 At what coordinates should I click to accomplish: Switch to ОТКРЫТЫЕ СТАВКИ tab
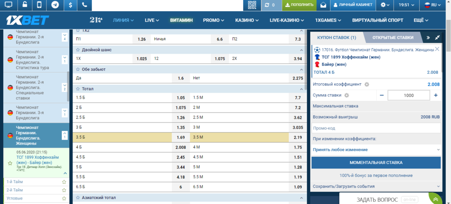393,37
